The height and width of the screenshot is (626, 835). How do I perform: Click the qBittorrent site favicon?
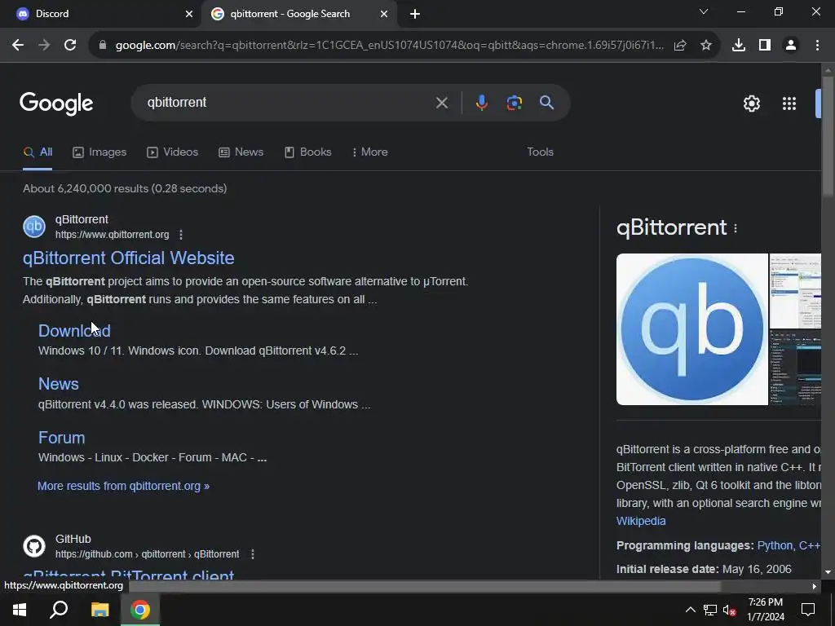pyautogui.click(x=34, y=227)
